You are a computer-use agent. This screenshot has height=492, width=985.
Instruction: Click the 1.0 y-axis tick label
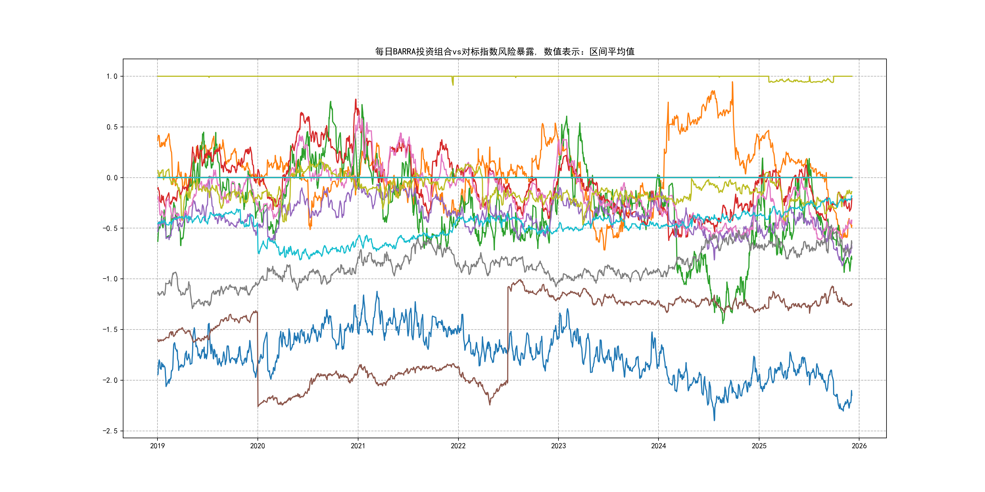point(112,77)
